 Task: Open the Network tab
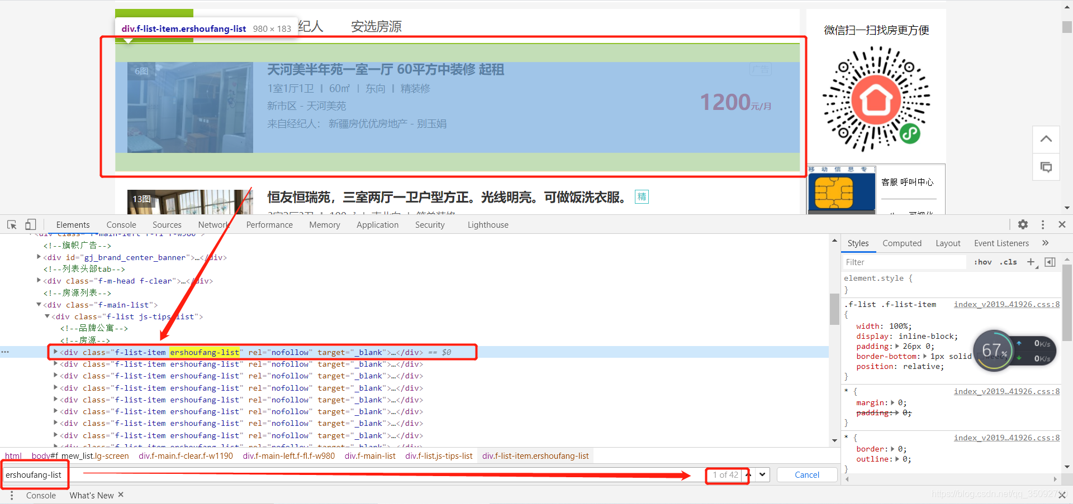coord(214,224)
